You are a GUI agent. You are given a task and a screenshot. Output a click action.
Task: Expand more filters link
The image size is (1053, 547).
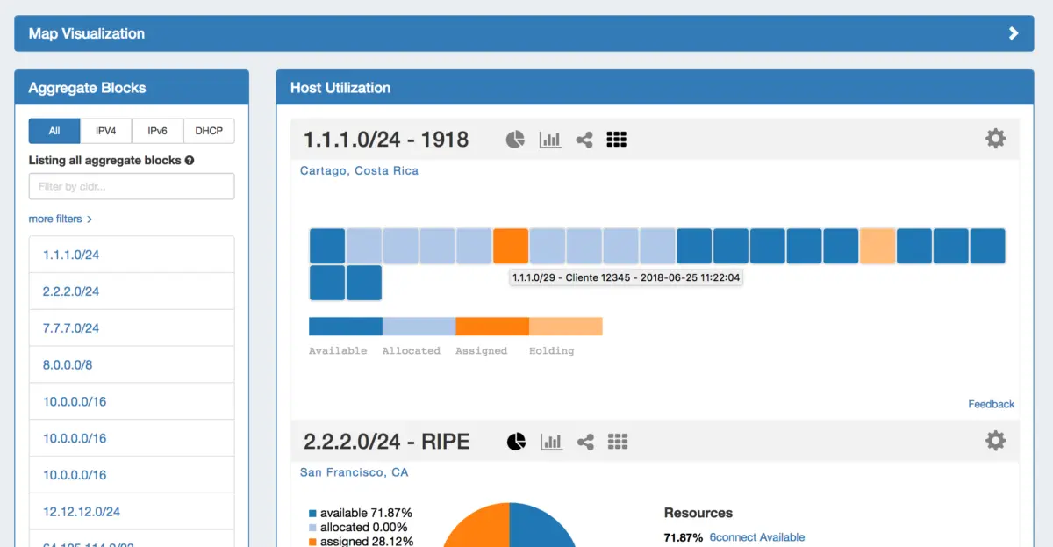pyautogui.click(x=61, y=219)
